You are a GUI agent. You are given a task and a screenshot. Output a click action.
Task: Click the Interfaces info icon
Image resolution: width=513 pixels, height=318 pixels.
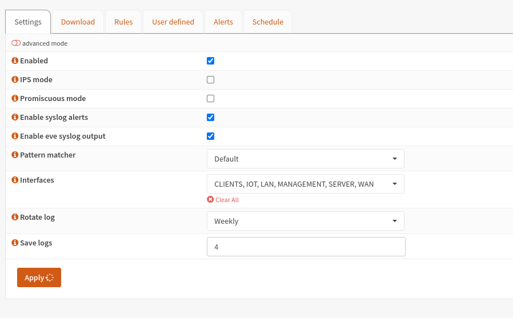pyautogui.click(x=15, y=180)
